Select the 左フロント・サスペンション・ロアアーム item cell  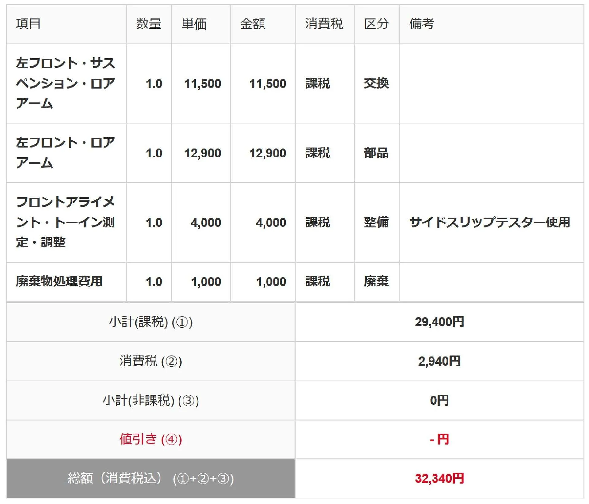point(65,83)
